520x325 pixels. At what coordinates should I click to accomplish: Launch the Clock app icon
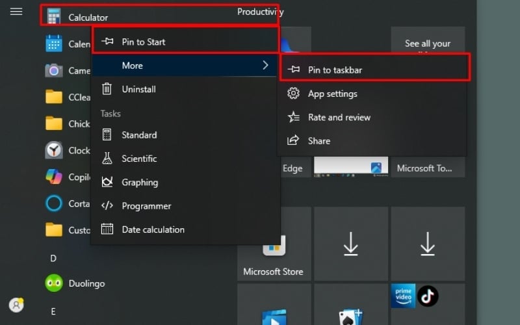pos(54,150)
